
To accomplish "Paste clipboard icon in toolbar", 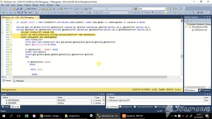I will [61, 9].
